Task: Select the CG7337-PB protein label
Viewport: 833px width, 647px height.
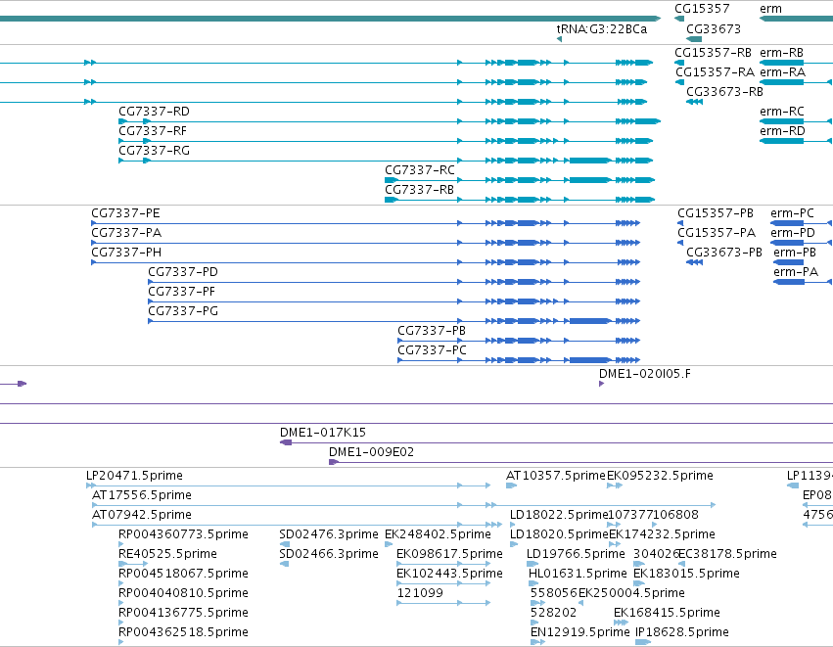Action: click(x=432, y=331)
